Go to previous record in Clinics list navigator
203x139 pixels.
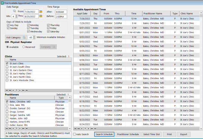click(x=13, y=90)
